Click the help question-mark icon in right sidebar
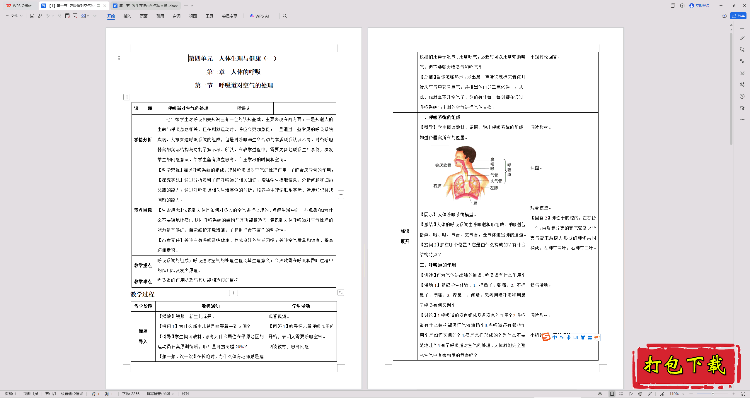The height and width of the screenshot is (398, 750). tap(742, 96)
